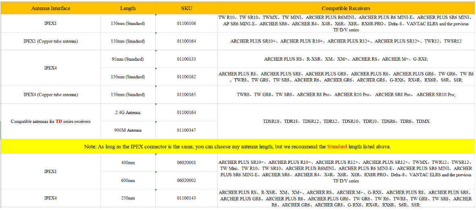The width and height of the screenshot is (476, 210).
Task: Select receivers cell in the 250mm row
Action: (x=347, y=198)
